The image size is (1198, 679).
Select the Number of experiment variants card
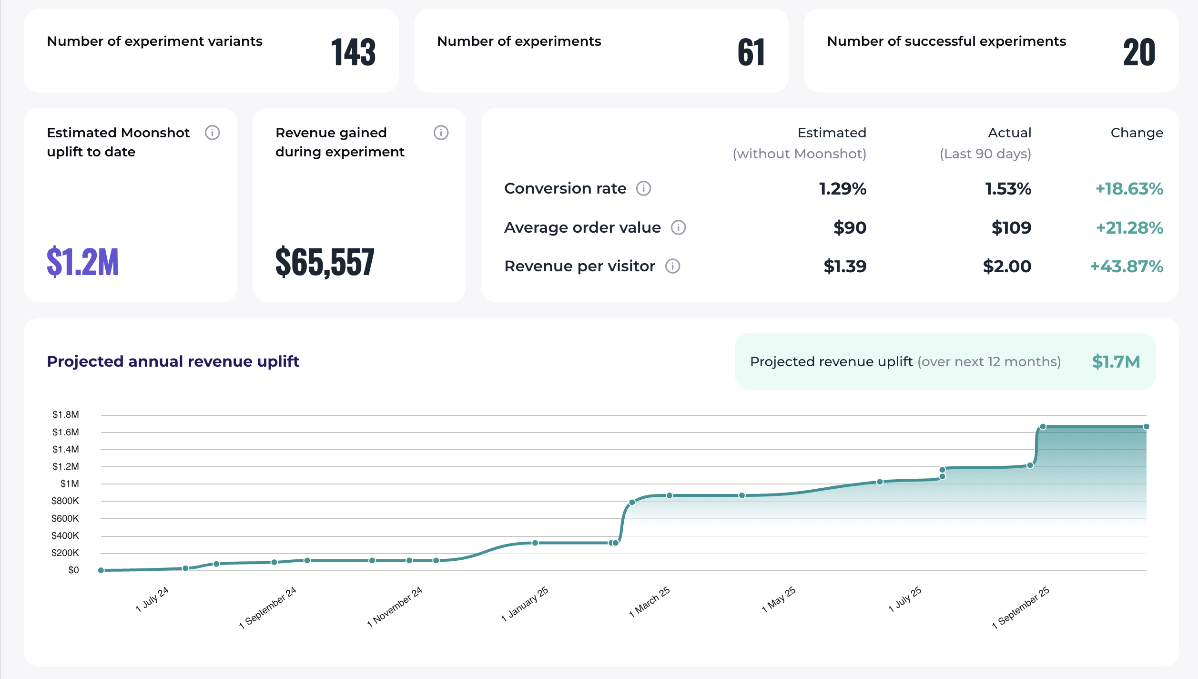(x=211, y=51)
